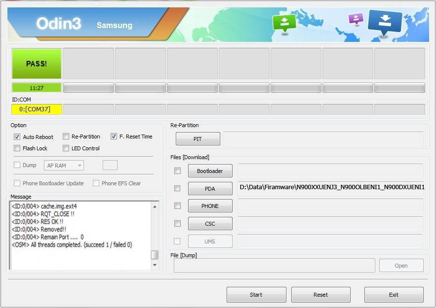Click the purple download icon in banner
This screenshot has width=436, height=308.
[356, 19]
